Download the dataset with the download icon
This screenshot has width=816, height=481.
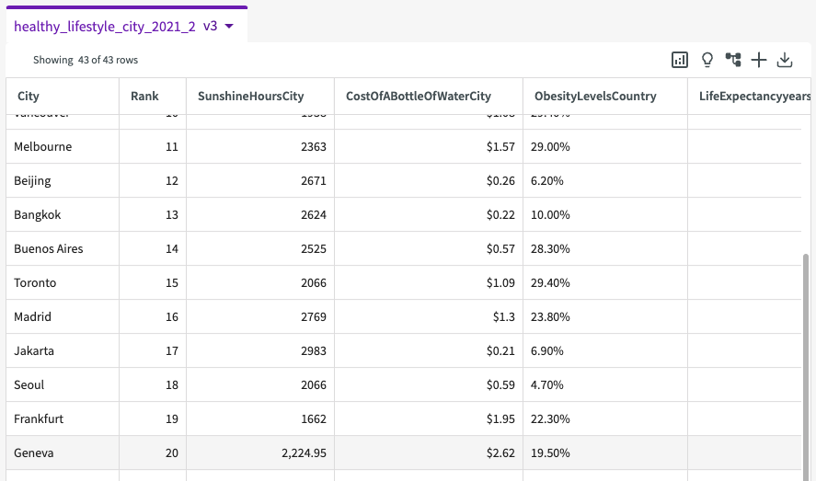click(784, 60)
